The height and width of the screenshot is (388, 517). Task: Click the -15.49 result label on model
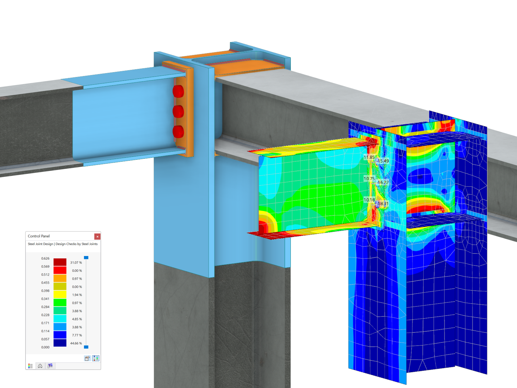tap(383, 161)
